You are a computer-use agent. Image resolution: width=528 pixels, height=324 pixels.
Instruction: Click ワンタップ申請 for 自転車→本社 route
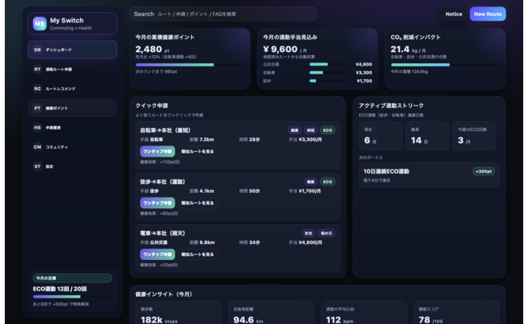click(158, 151)
